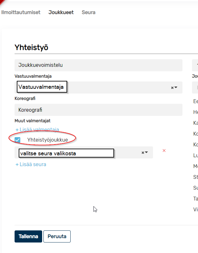The height and width of the screenshot is (253, 198).
Task: Uncheck the Yhteistyöjoukkue checkbox
Action: tap(17, 140)
